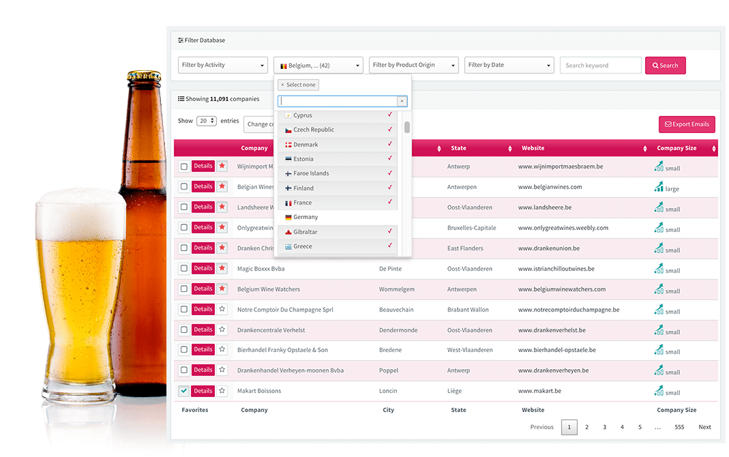Unfavorite the Magic Boxxx Bvba star
Viewport: 729px width, 457px height.
tap(222, 268)
